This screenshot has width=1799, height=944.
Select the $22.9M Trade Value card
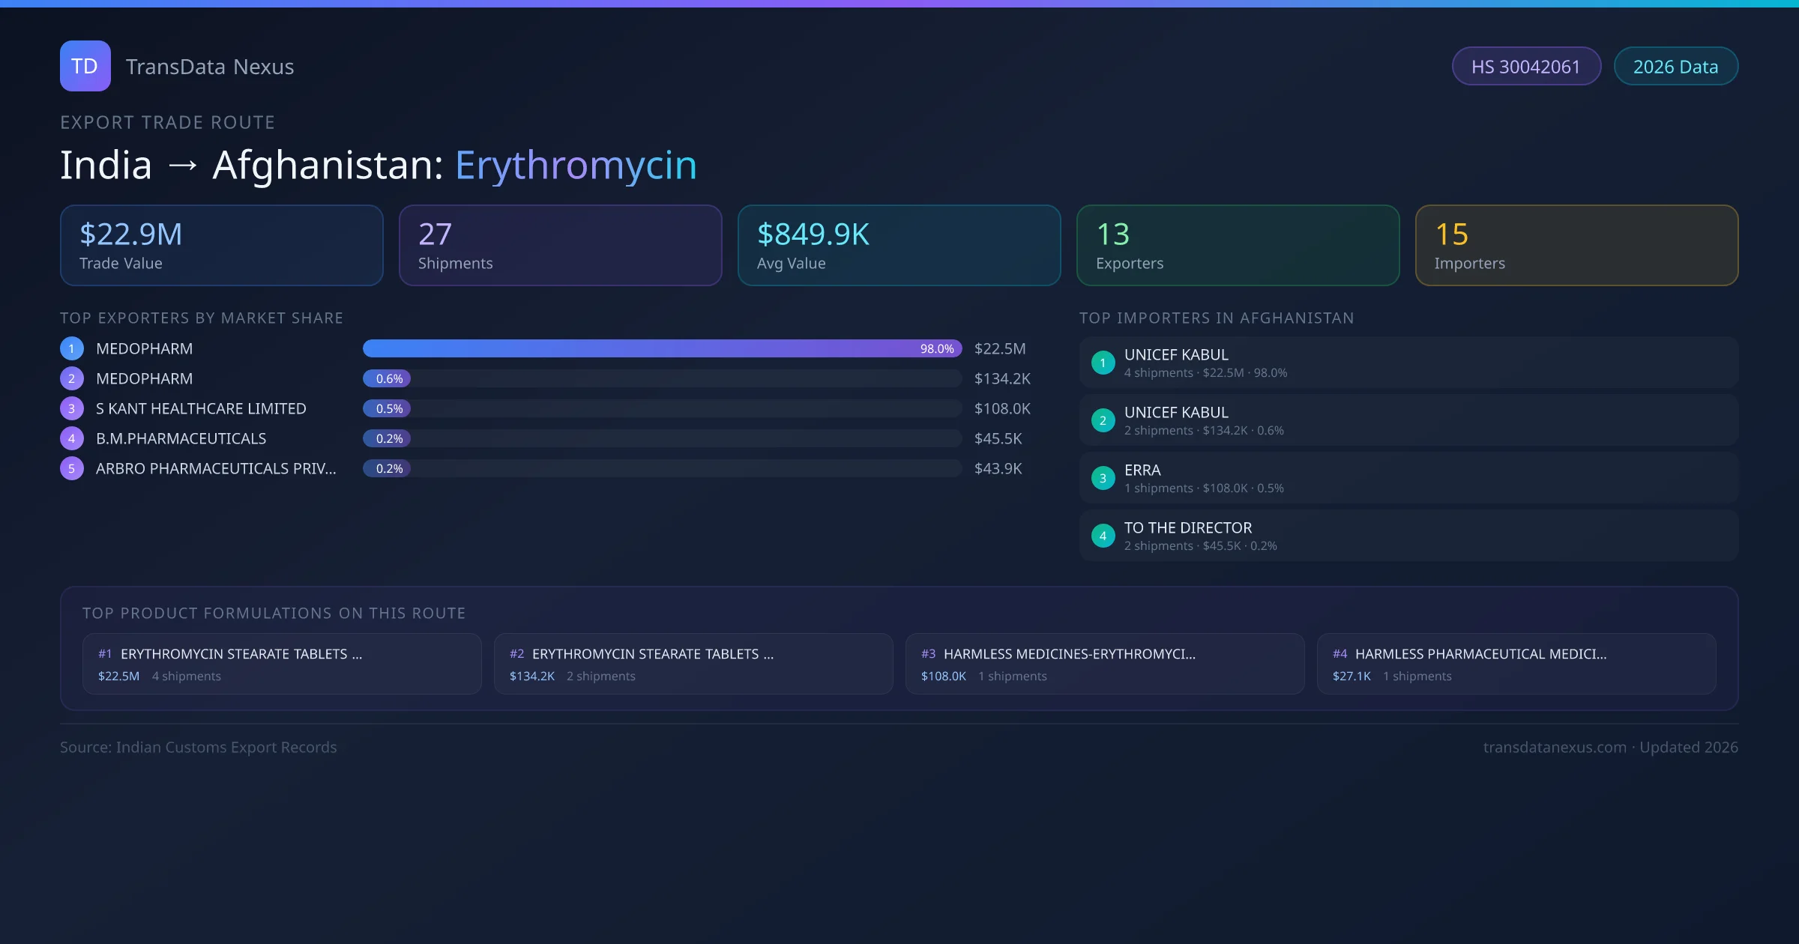point(221,245)
